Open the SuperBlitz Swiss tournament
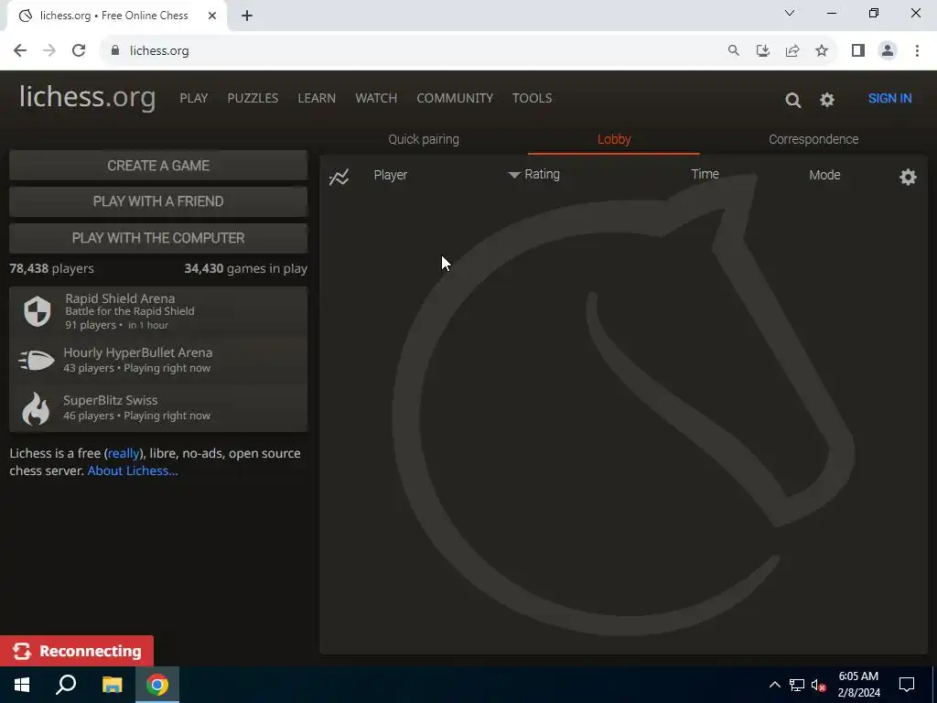Screen dimensions: 937x703 click(158, 407)
